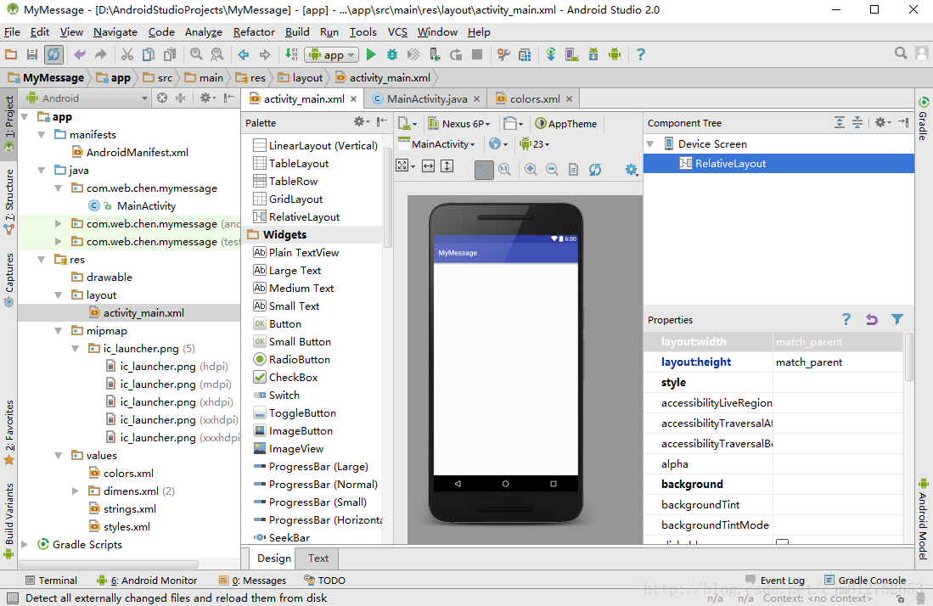
Task: Restore default property value icon
Action: tap(872, 319)
